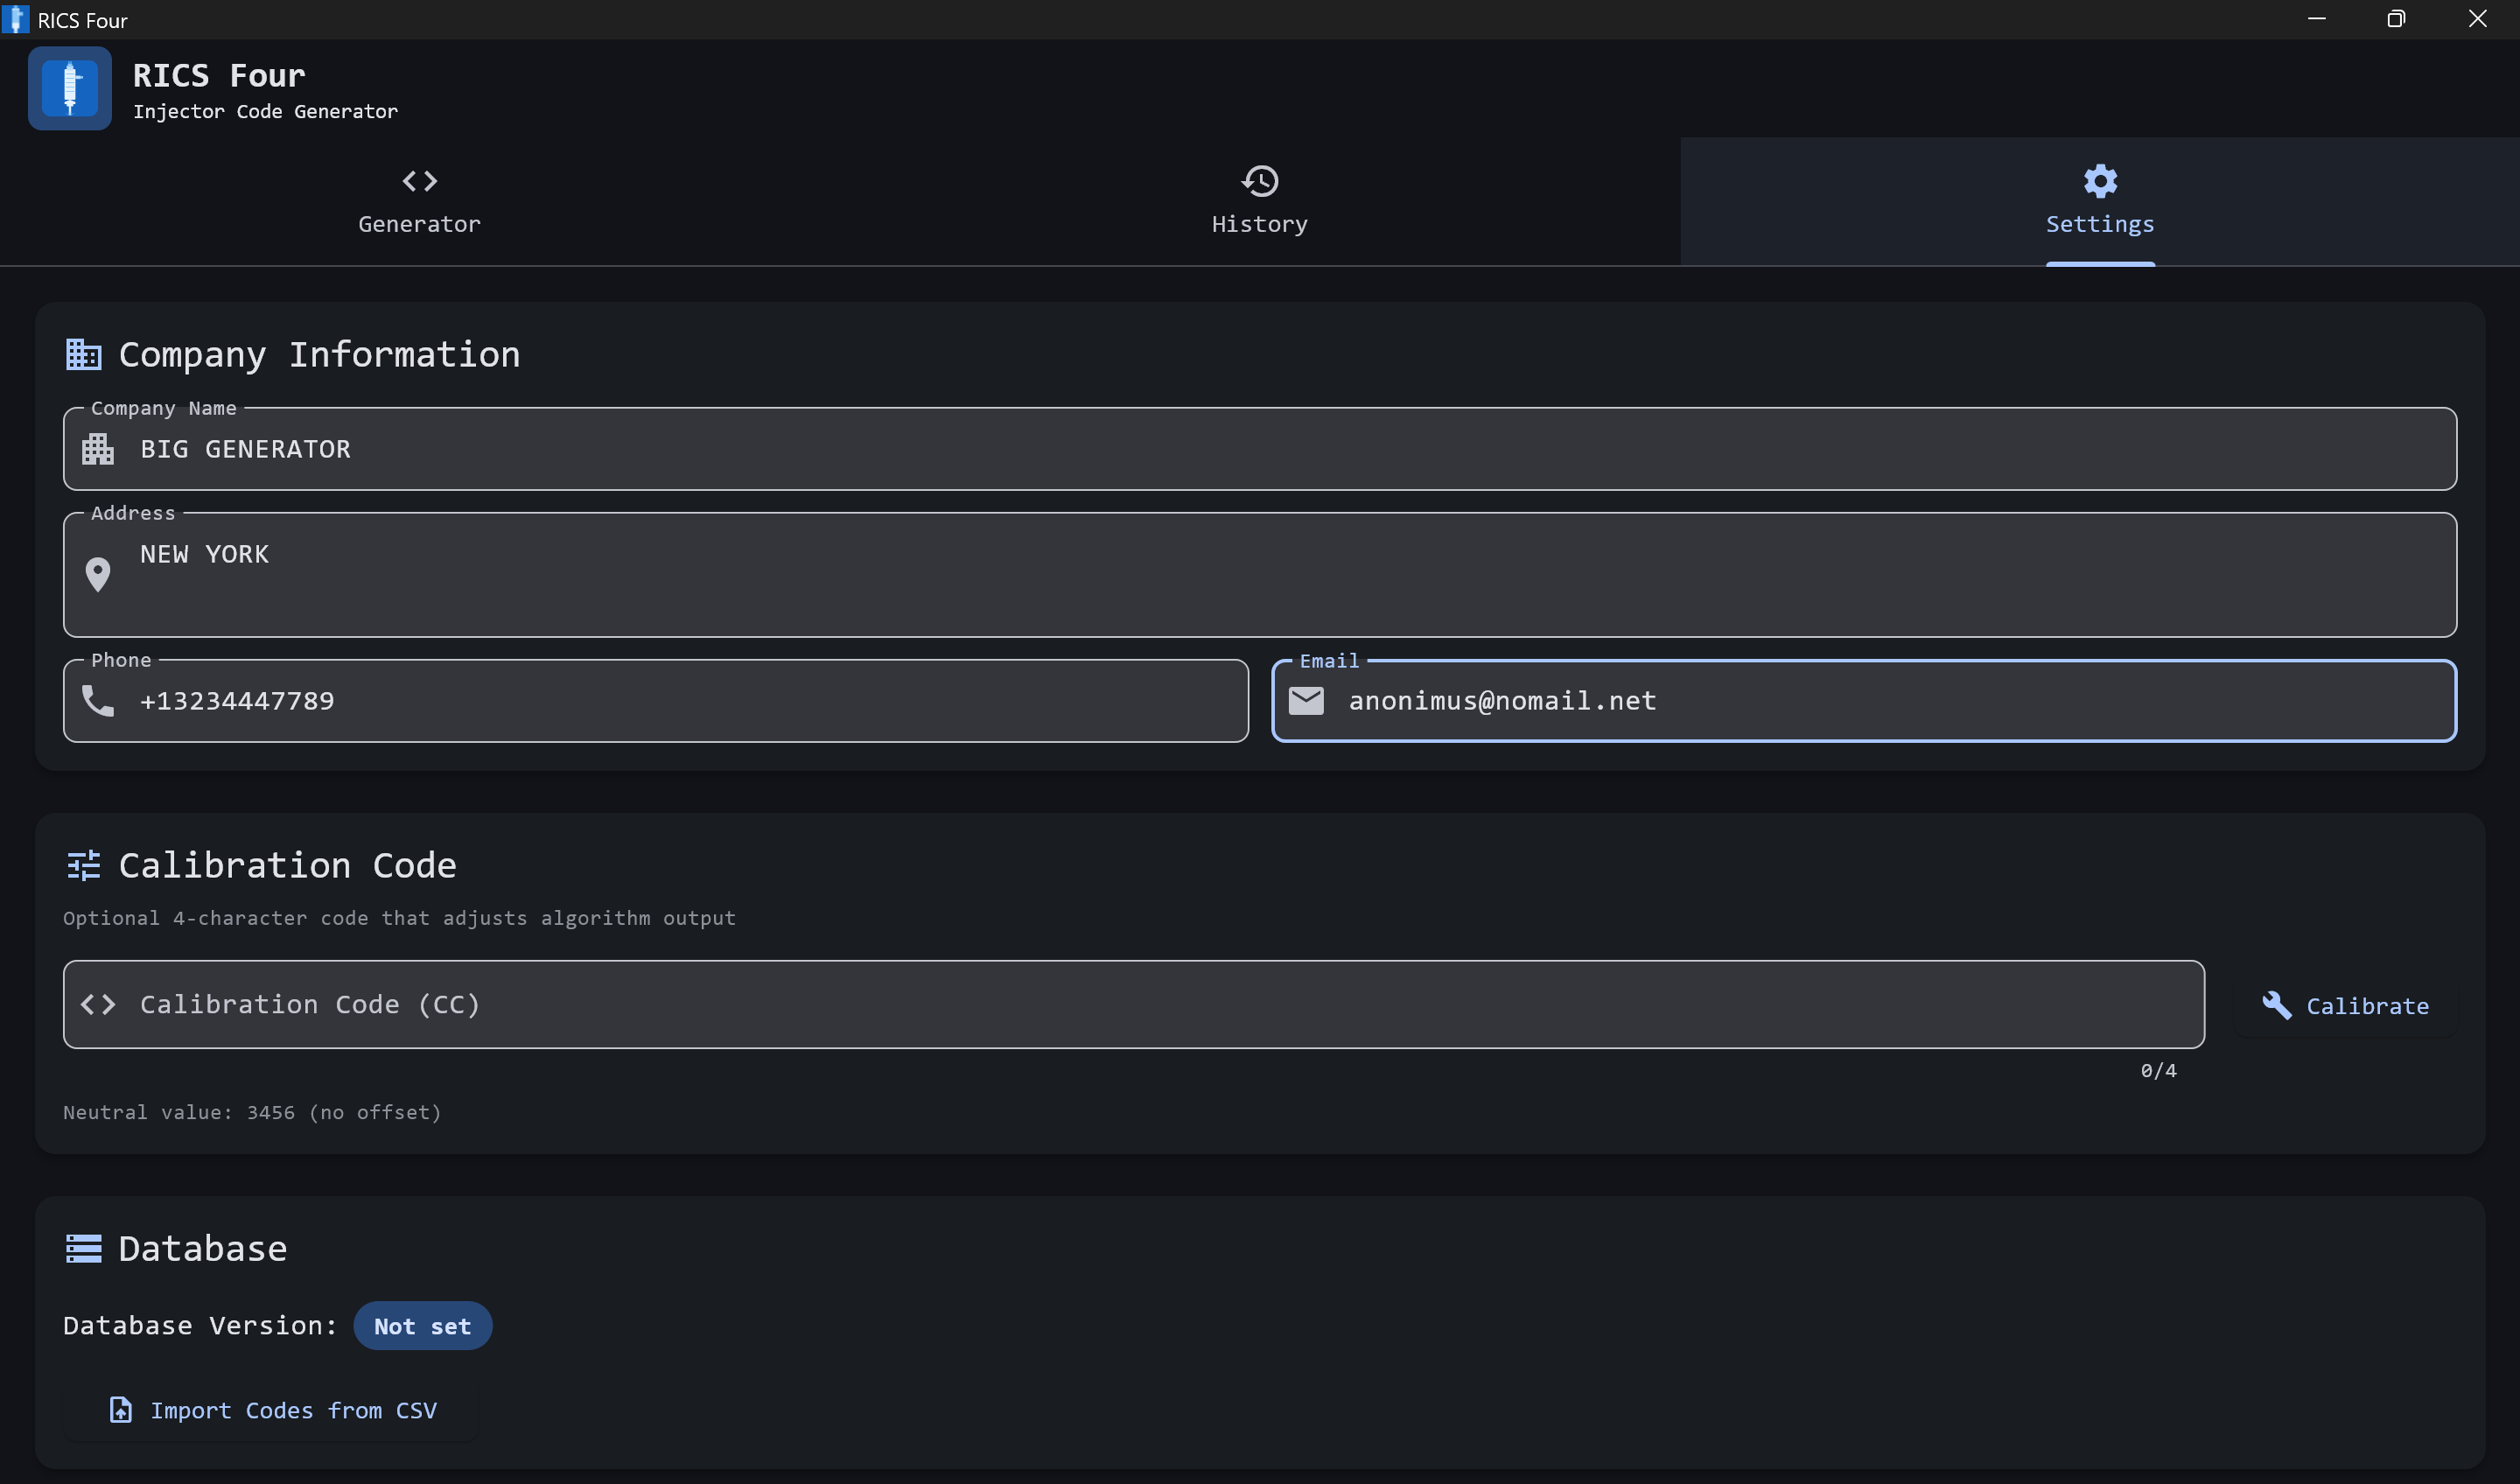This screenshot has height=1484, width=2520.
Task: Click the Database heading
Action: coord(202,1249)
